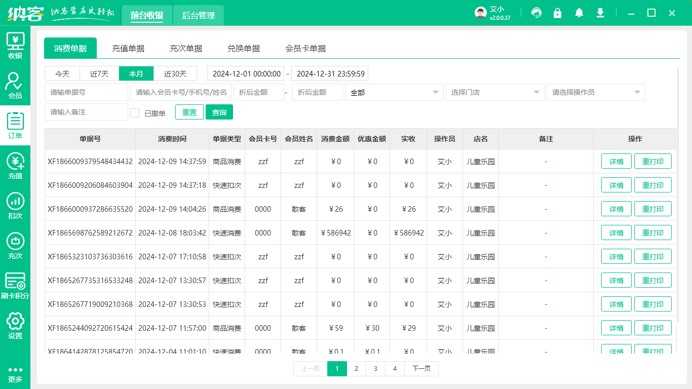Viewport: 692px width, 389px height.
Task: Open the 请选择操作员 operator dropdown
Action: pos(596,92)
